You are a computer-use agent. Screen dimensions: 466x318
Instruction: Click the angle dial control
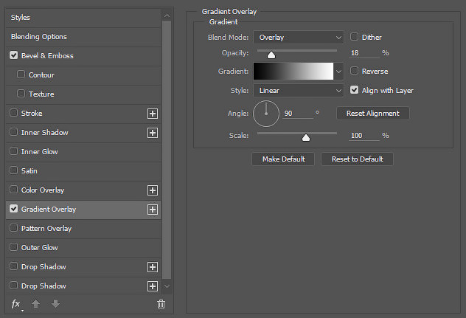click(266, 114)
